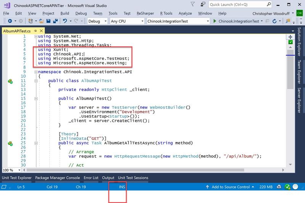Click the ReSharper green check analysis indicator
Image resolution: width=305 pixels, height=203 pixels.
[291, 42]
